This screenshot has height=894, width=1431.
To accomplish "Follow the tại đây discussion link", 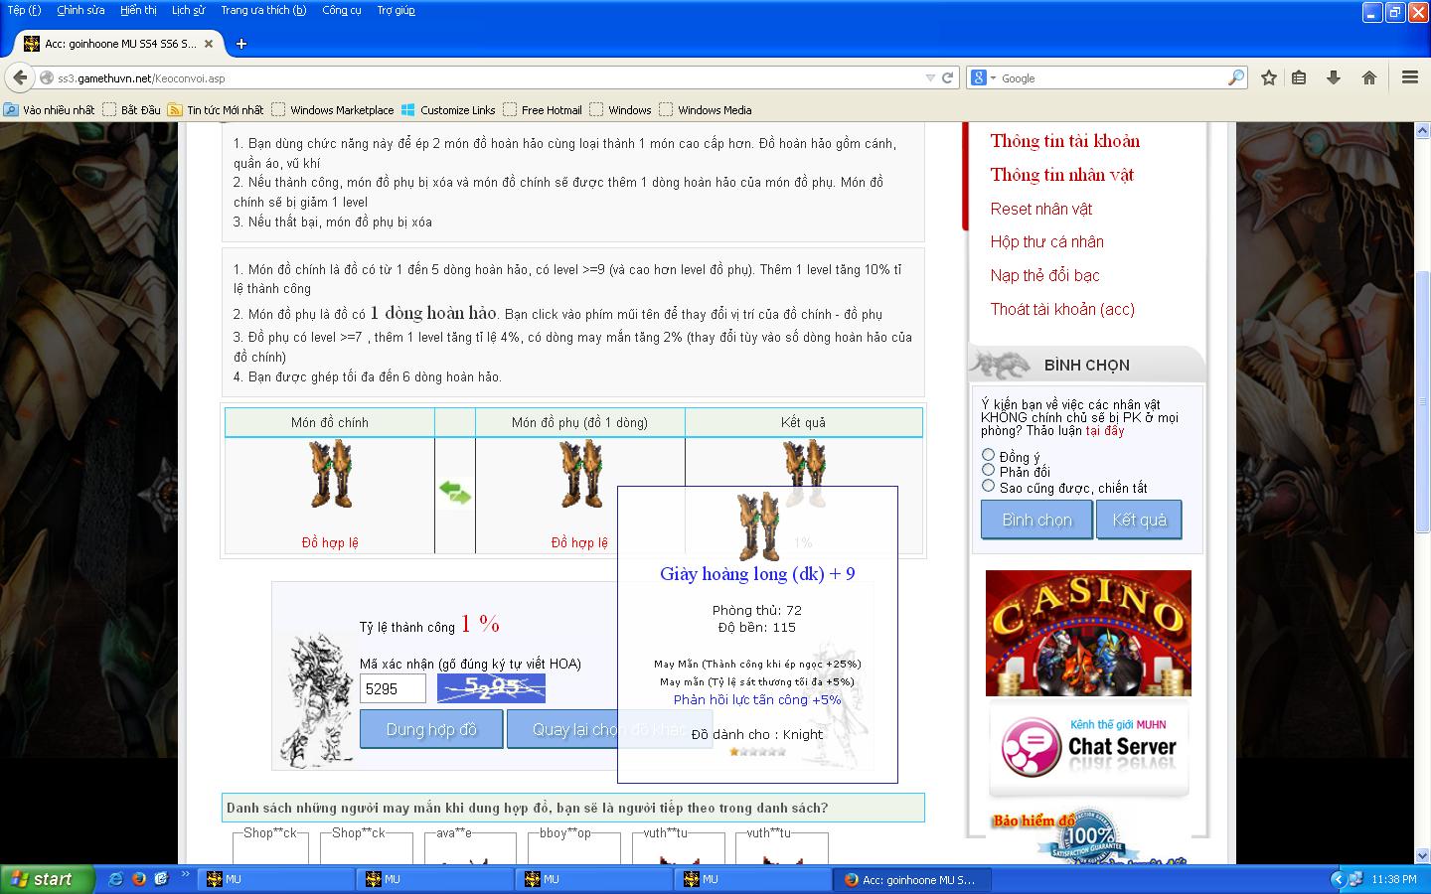I will (x=1104, y=431).
